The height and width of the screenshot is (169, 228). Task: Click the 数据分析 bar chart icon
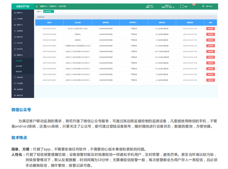(15, 37)
